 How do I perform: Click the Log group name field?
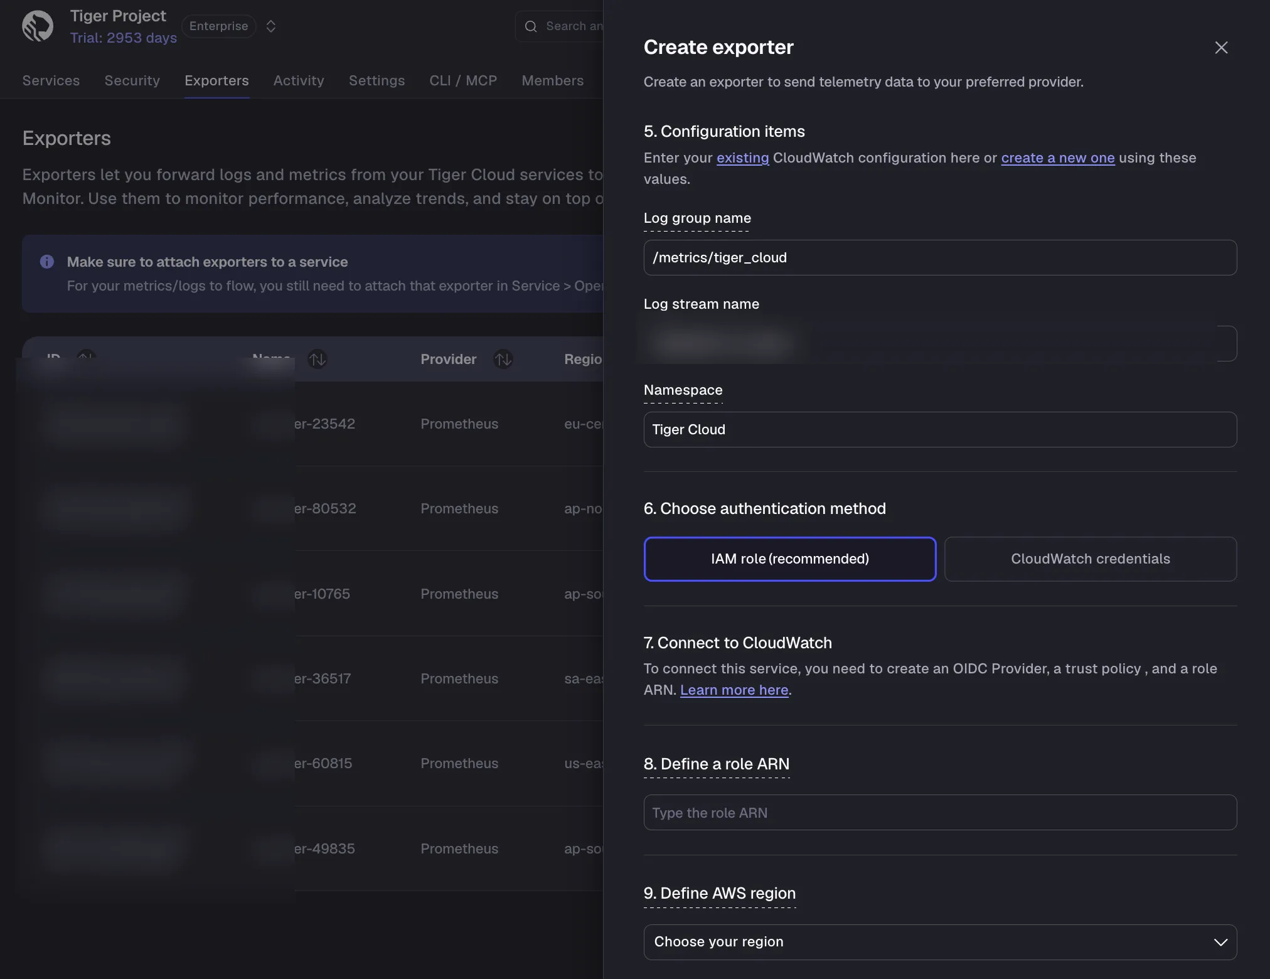click(940, 257)
